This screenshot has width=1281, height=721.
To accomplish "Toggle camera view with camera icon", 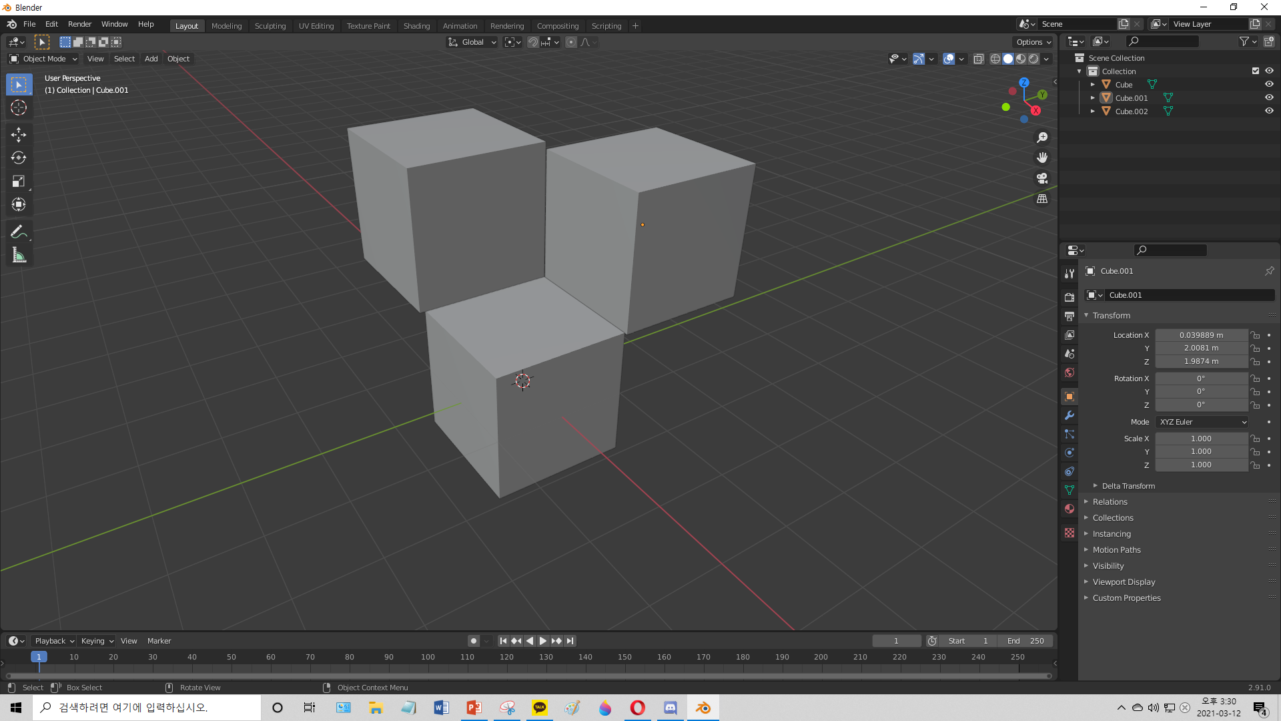I will [1042, 178].
